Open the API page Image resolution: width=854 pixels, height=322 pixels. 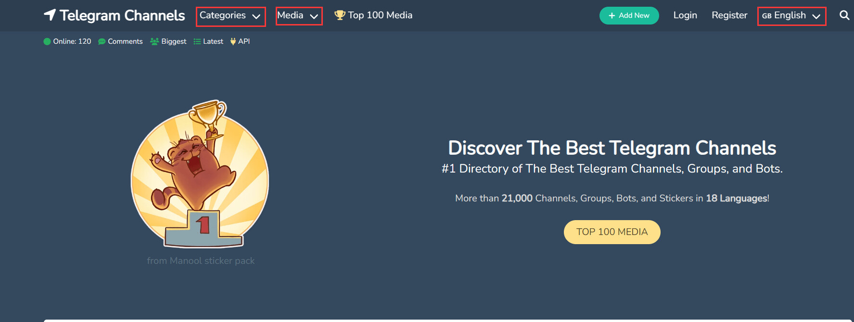click(x=240, y=41)
